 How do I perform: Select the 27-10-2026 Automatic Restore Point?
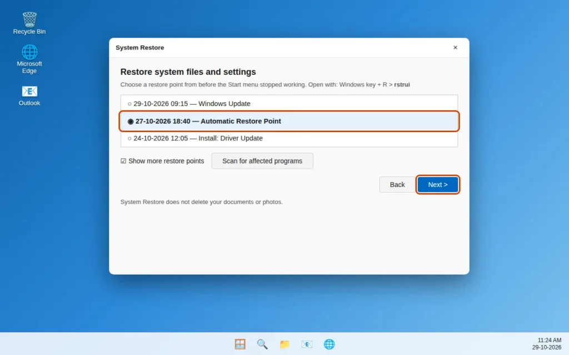289,121
